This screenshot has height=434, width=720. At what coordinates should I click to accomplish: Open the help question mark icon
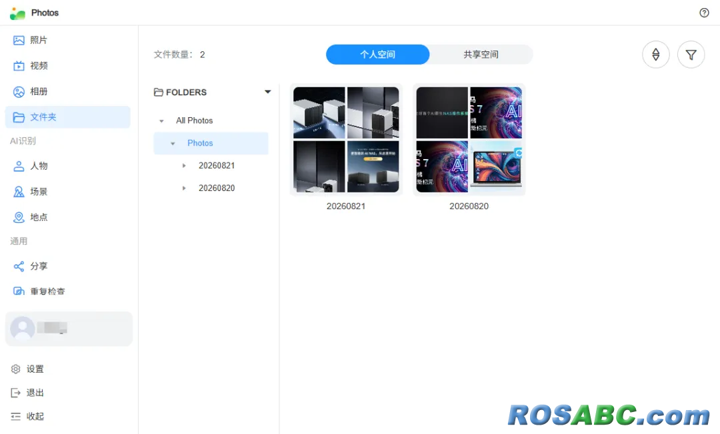[704, 13]
